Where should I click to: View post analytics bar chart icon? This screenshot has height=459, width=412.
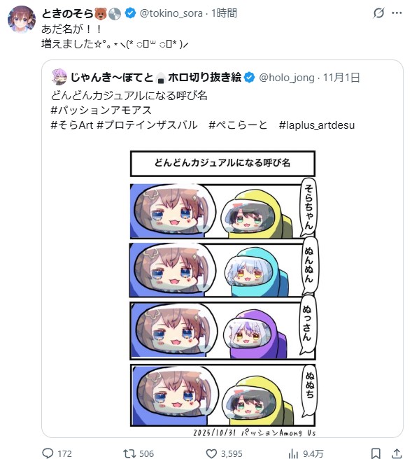pyautogui.click(x=293, y=453)
